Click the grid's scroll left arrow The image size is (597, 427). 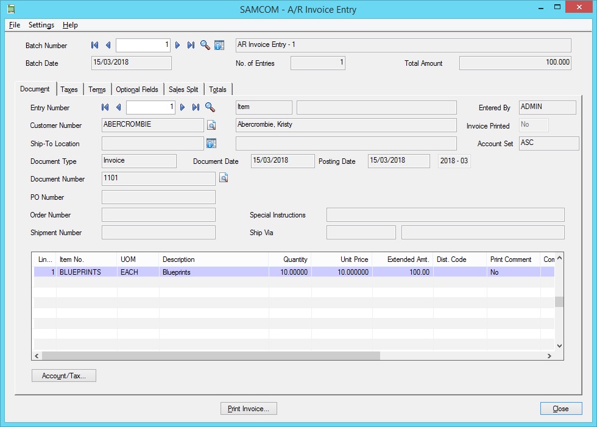point(37,356)
